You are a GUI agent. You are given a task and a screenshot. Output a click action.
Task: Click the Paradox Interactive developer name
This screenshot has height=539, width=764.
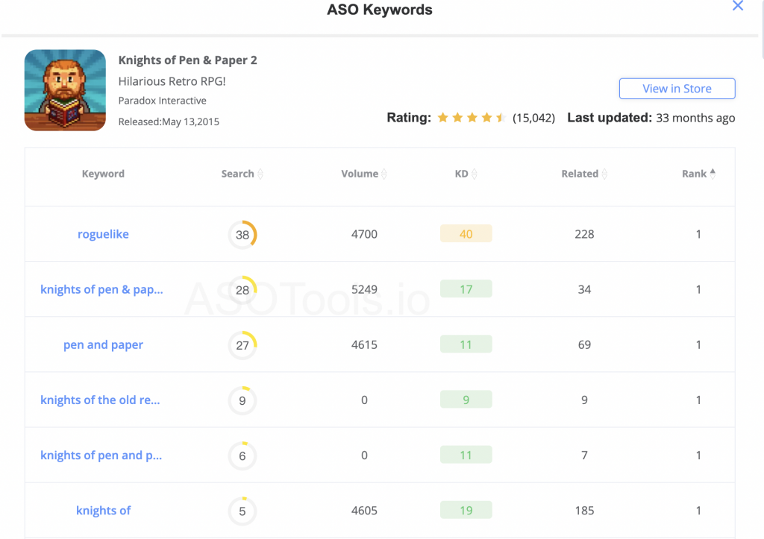point(162,101)
